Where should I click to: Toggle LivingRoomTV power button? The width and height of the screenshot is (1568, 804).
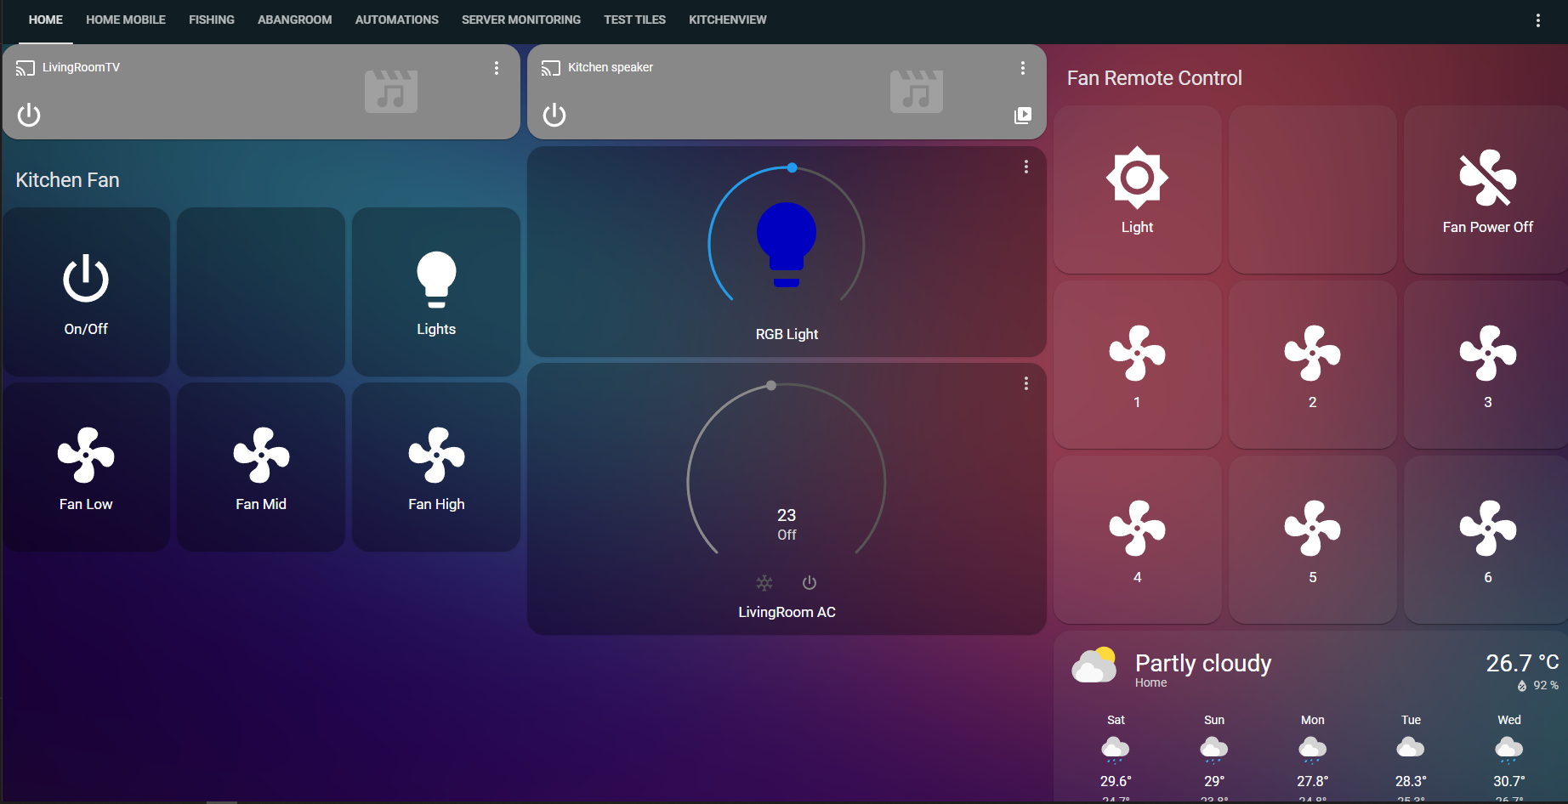click(x=29, y=115)
